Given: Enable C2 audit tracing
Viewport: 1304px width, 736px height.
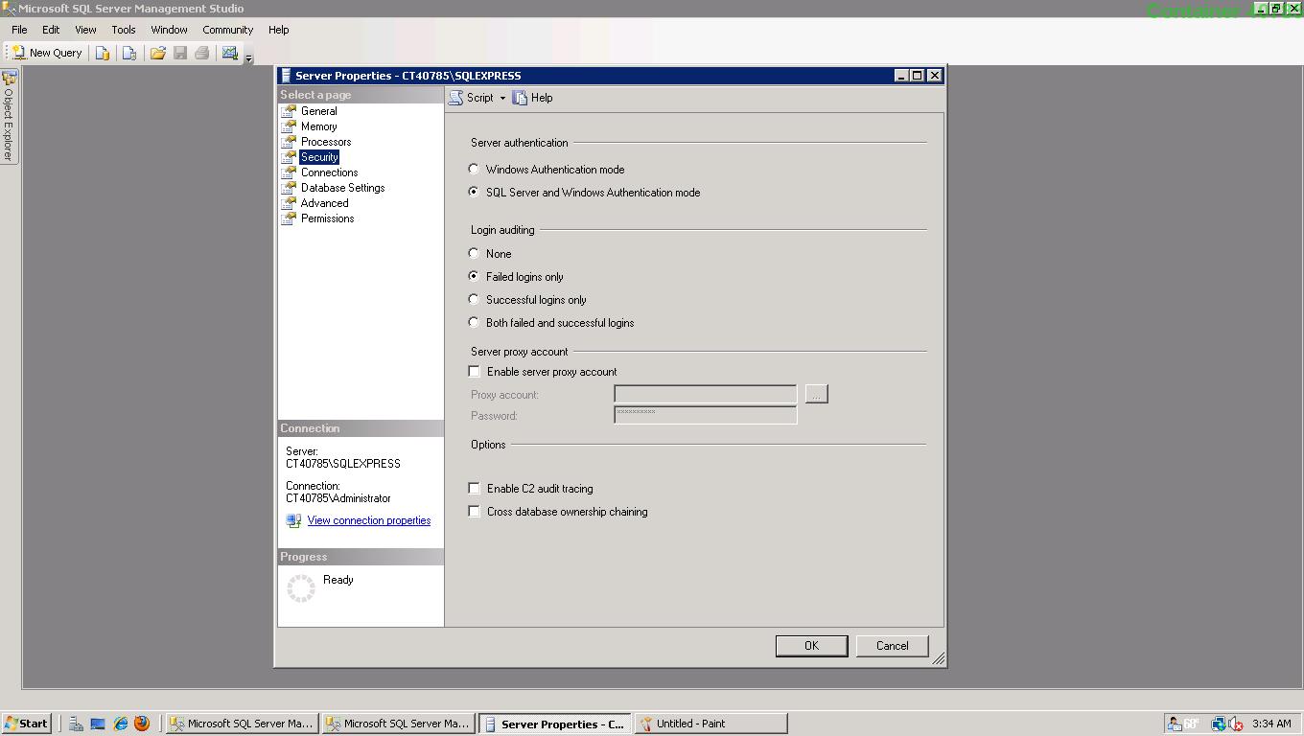Looking at the screenshot, I should 475,489.
